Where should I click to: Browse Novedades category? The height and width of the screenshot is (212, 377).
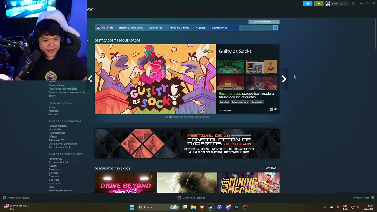55,130
